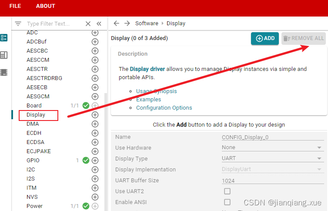This screenshot has height=211, width=328.
Task: Click the green checkmark next to Power
Action: pyautogui.click(x=86, y=206)
